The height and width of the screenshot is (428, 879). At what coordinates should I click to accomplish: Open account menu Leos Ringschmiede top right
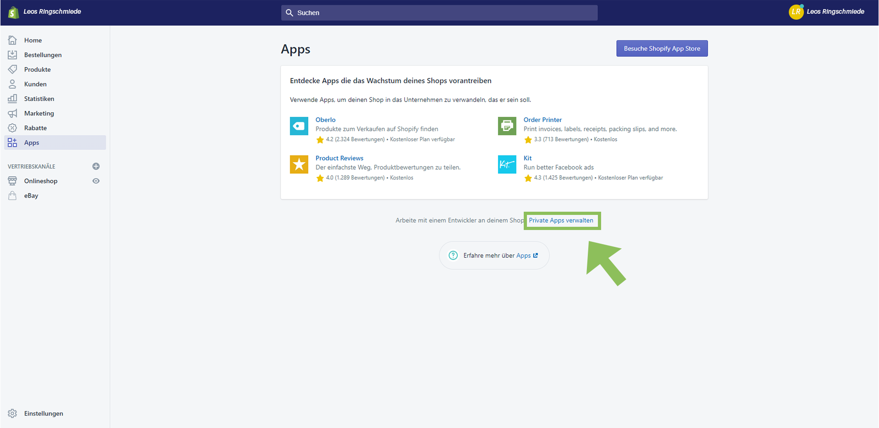pos(836,12)
